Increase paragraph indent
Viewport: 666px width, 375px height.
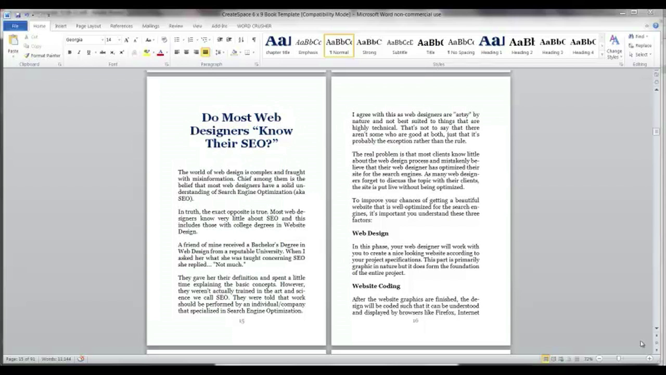pyautogui.click(x=229, y=40)
